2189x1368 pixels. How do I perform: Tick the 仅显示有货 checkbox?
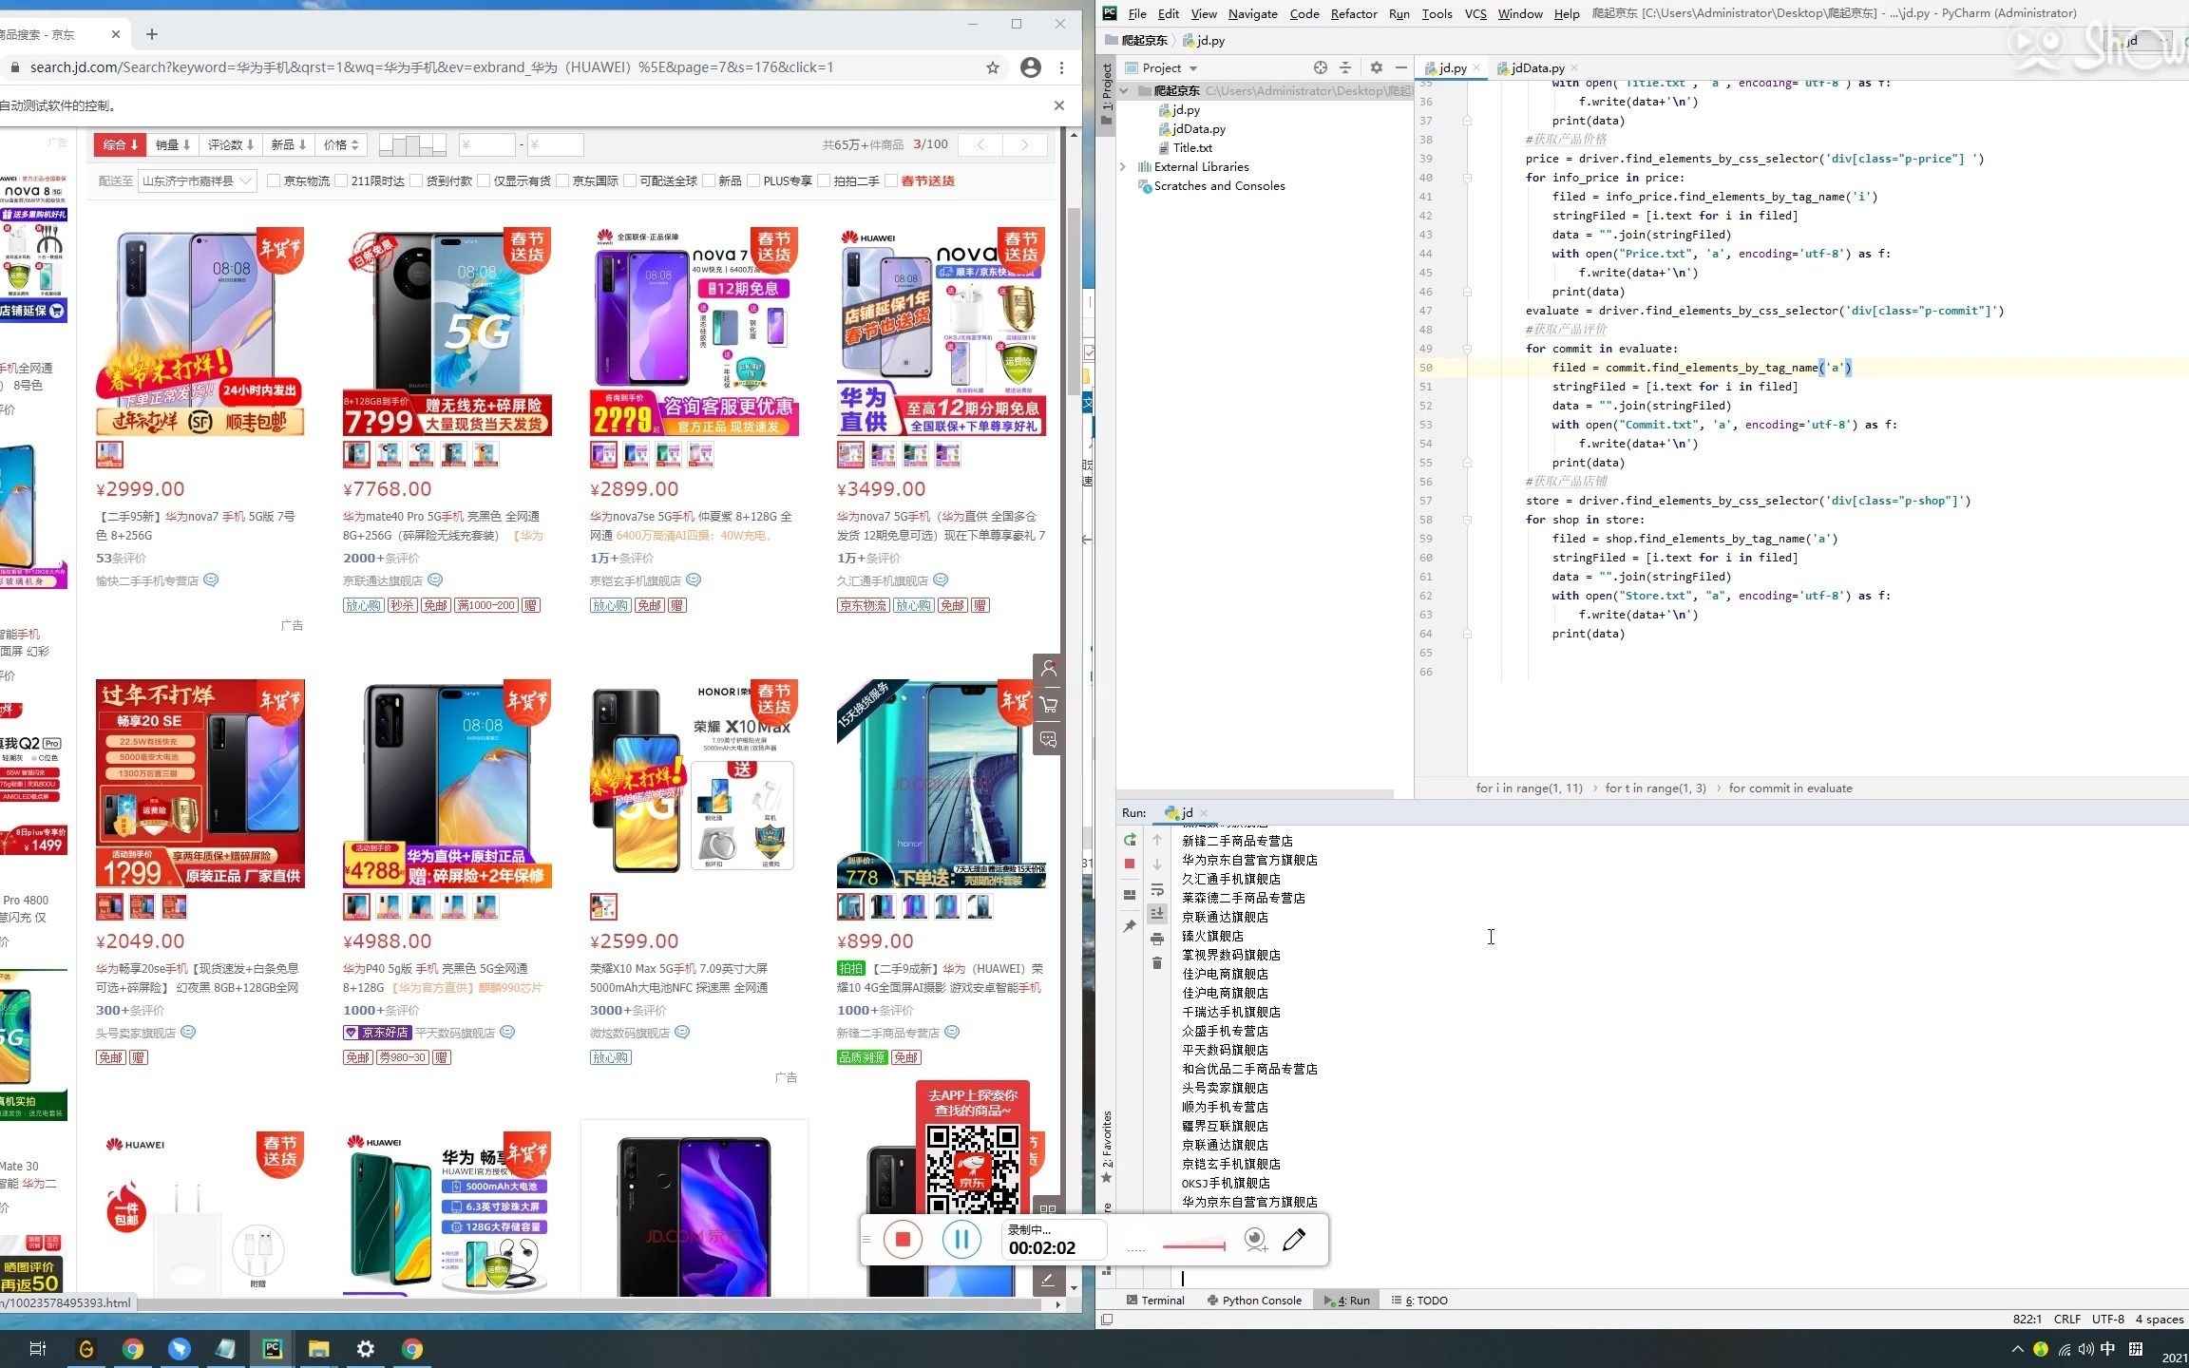click(484, 180)
